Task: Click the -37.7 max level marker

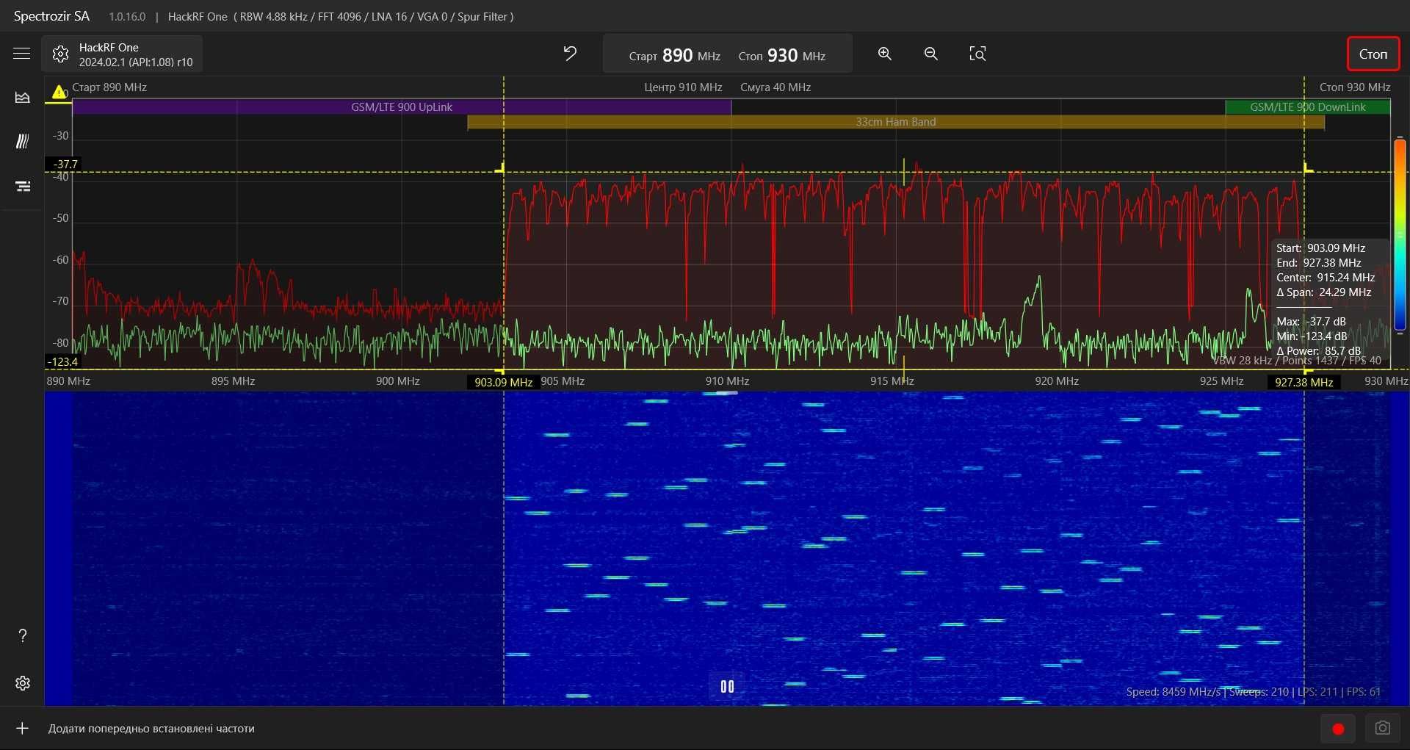Action: (65, 165)
